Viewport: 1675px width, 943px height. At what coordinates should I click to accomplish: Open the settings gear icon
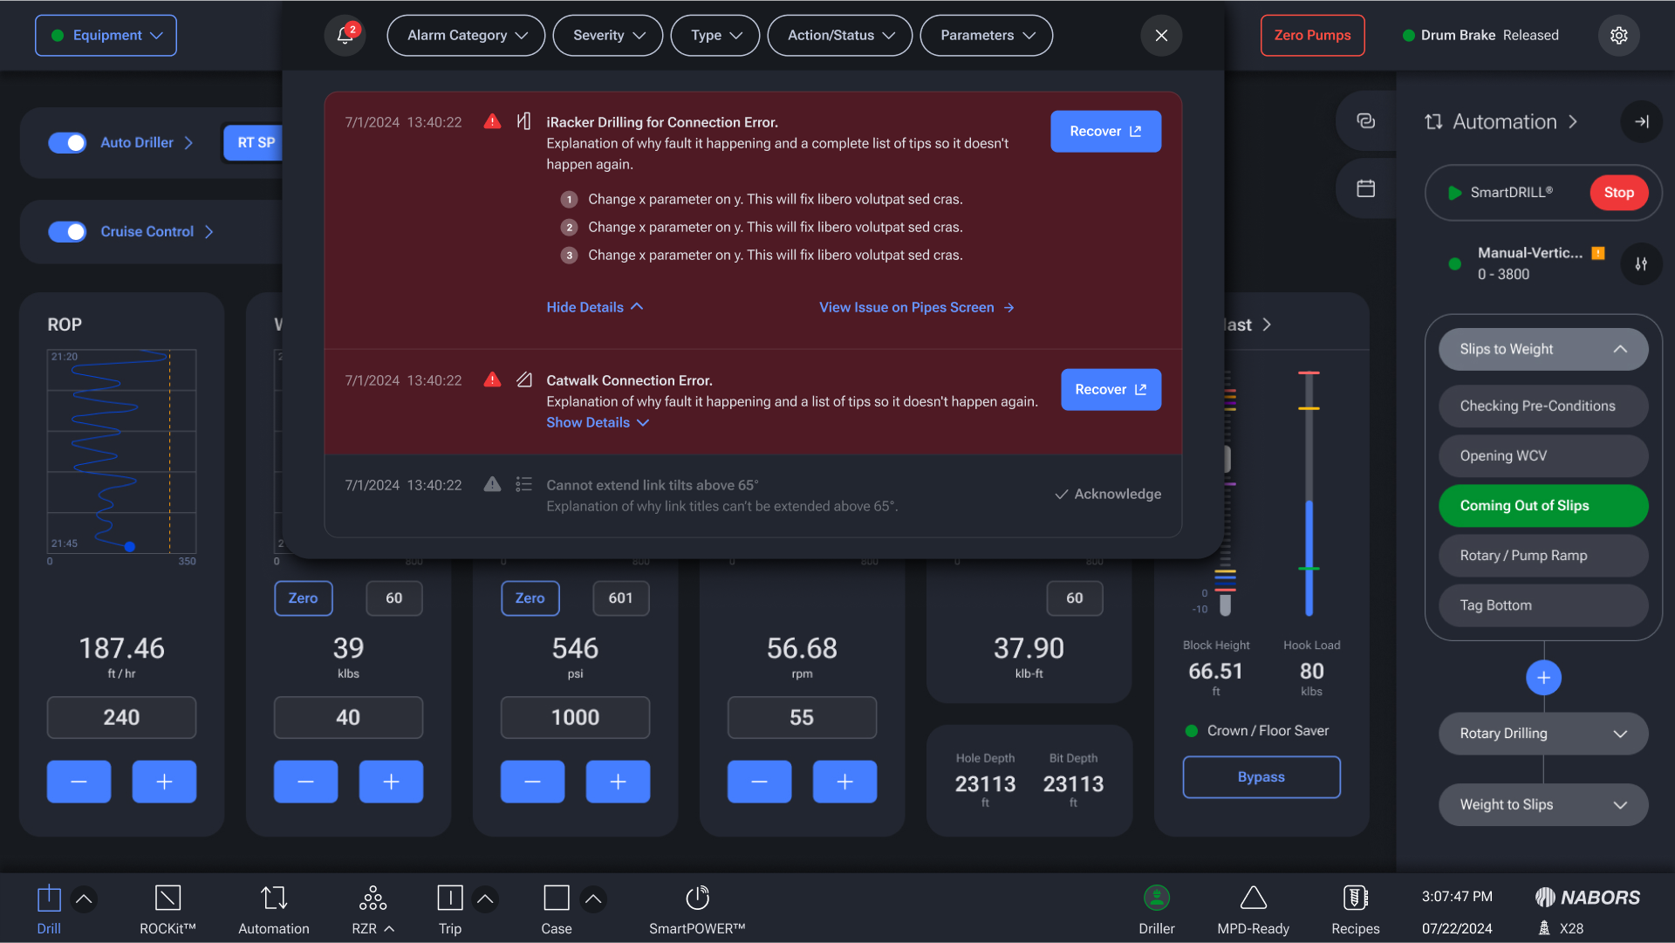tap(1619, 35)
